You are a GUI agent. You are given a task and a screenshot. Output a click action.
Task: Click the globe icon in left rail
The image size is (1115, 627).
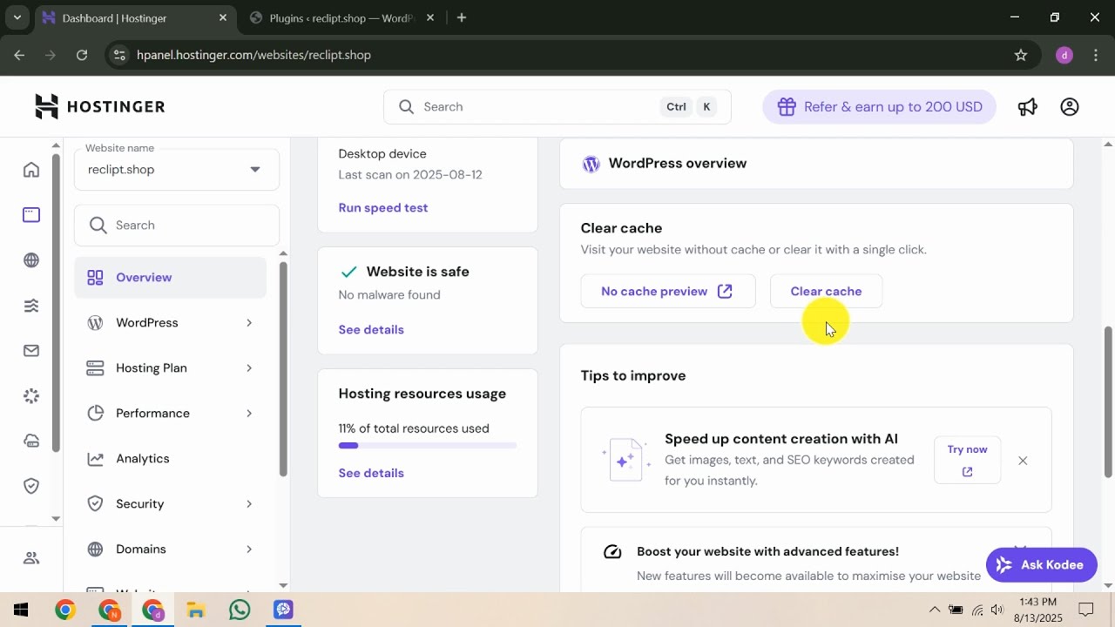click(31, 260)
